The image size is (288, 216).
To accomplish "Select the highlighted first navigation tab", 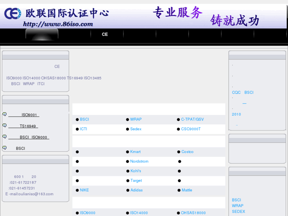I will tap(42, 34).
